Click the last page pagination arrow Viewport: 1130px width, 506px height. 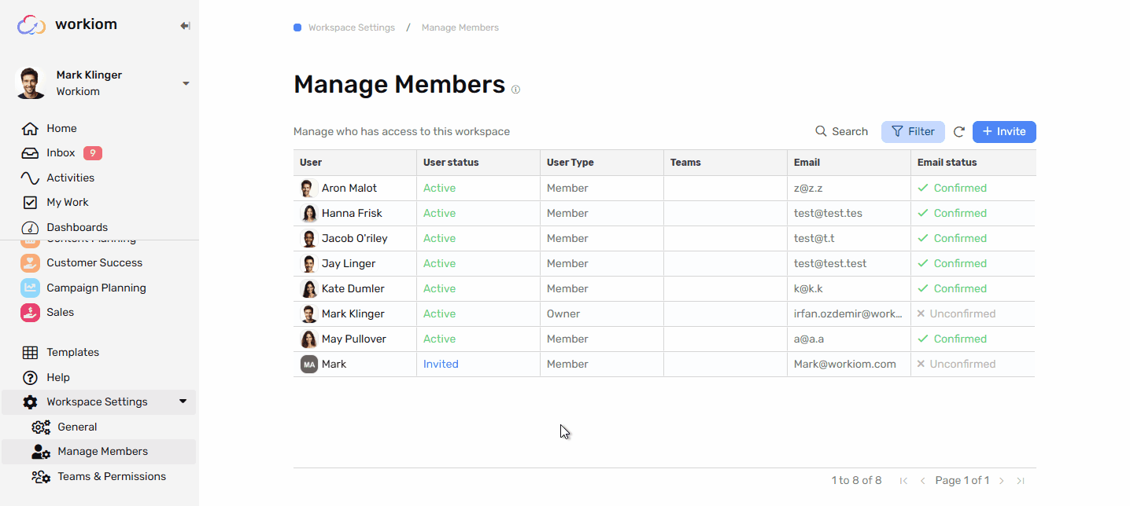tap(1021, 480)
